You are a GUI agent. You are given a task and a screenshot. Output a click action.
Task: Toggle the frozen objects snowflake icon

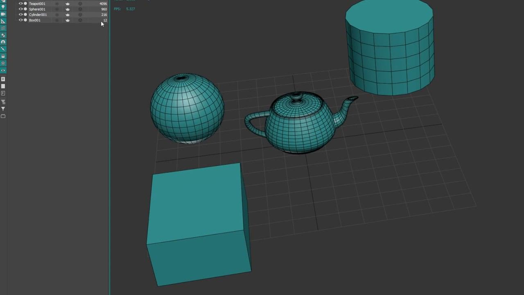pyautogui.click(x=3, y=64)
